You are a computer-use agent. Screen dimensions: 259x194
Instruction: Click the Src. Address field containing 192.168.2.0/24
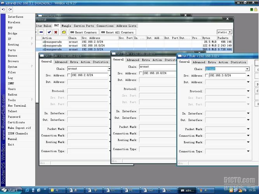pyautogui.click(x=89, y=75)
